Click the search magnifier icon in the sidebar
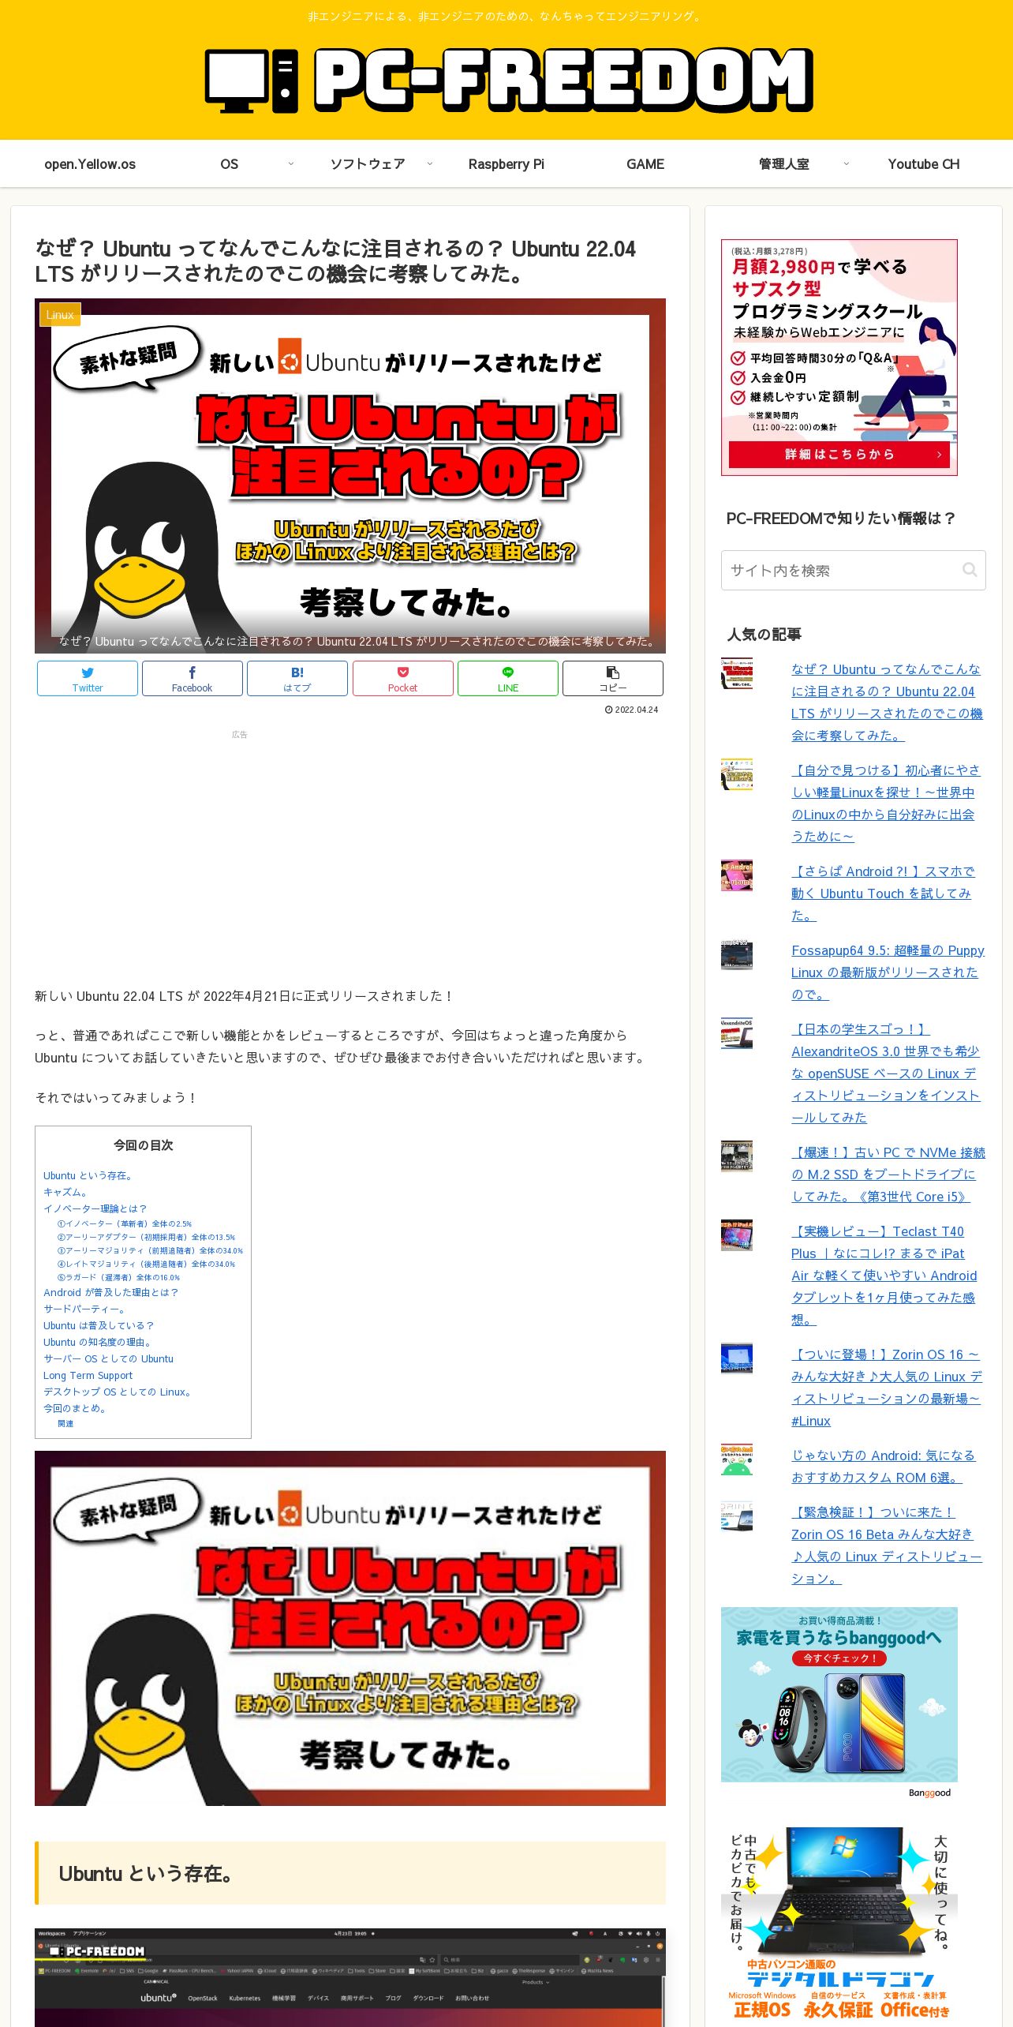Image resolution: width=1013 pixels, height=2027 pixels. [970, 570]
